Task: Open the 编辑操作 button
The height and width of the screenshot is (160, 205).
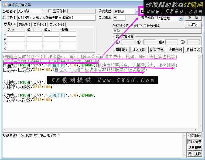Action: coord(121,50)
